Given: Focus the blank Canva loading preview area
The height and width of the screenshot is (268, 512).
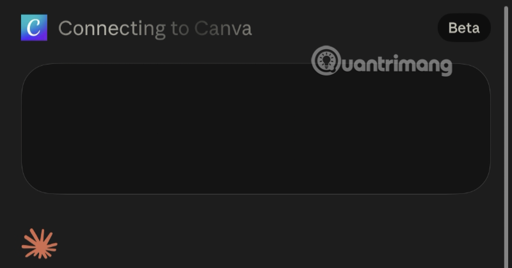Looking at the screenshot, I should click(x=256, y=129).
